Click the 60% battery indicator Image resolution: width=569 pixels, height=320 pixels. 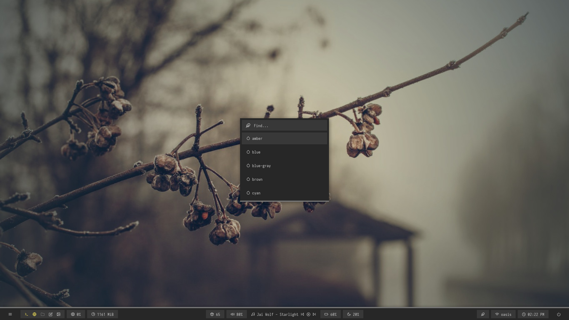[x=330, y=314]
